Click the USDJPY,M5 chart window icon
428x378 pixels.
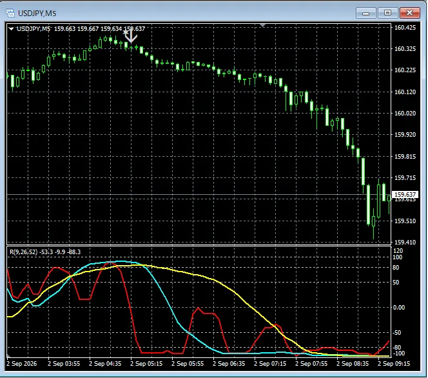(10, 13)
